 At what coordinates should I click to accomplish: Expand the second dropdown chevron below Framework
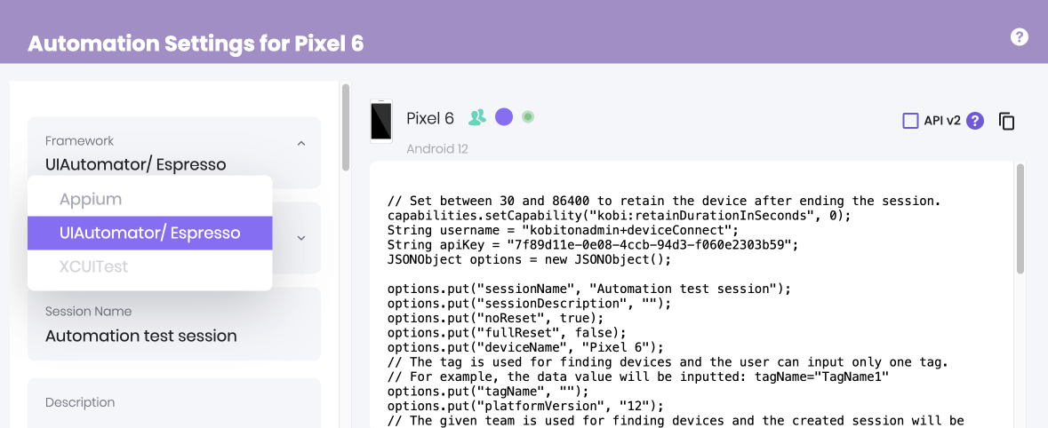pos(301,238)
